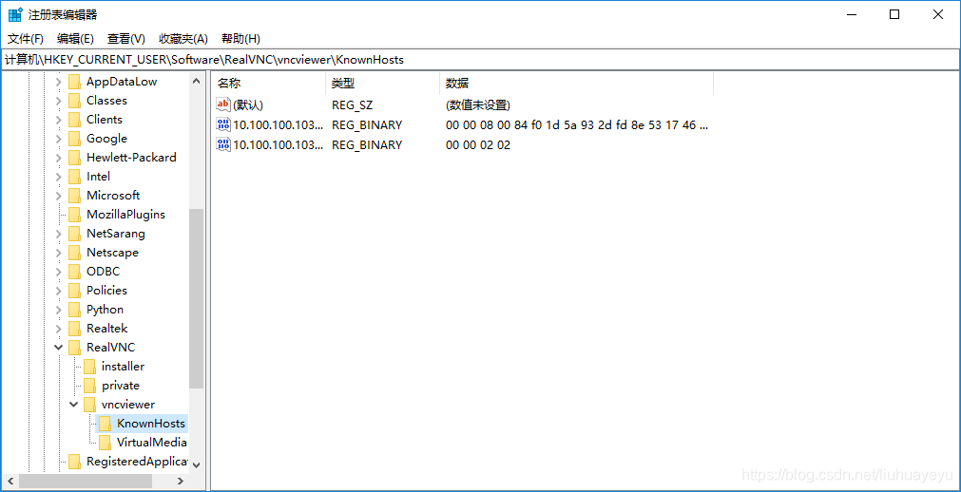961x492 pixels.
Task: Select the installer key in tree
Action: [x=123, y=366]
